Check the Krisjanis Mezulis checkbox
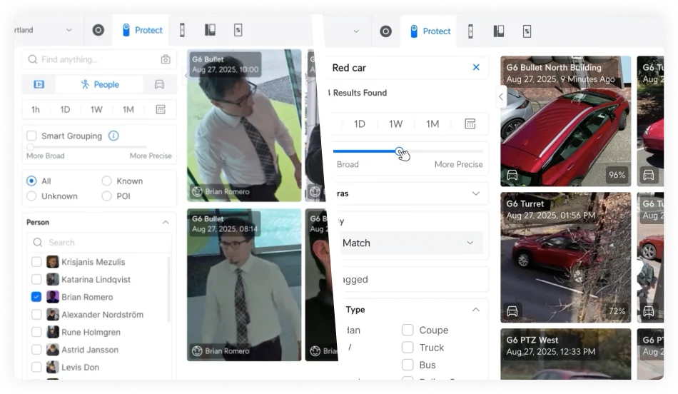Screen dimensions: 678x394 [36, 262]
